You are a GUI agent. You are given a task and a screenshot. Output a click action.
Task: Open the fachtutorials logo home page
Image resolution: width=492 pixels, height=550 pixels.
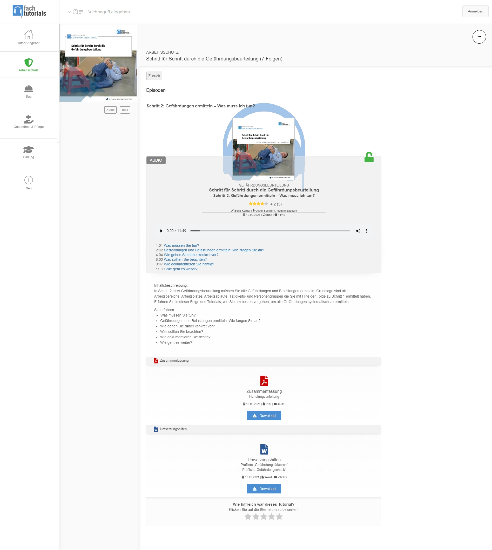pyautogui.click(x=29, y=11)
